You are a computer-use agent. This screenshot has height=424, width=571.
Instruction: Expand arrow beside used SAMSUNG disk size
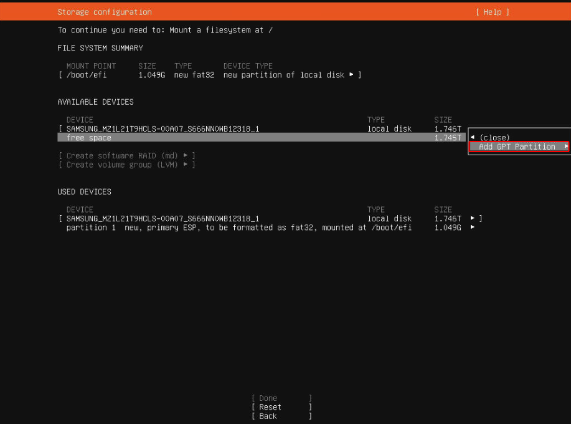(x=473, y=219)
